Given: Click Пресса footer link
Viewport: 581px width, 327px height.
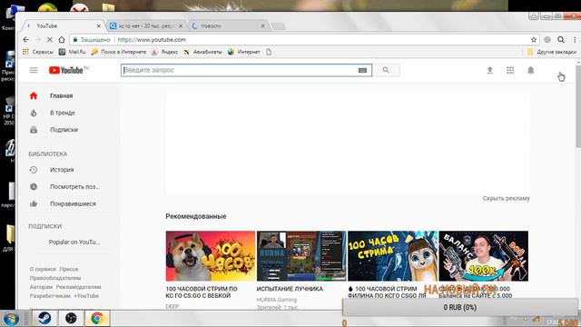Looking at the screenshot, I should [69, 269].
